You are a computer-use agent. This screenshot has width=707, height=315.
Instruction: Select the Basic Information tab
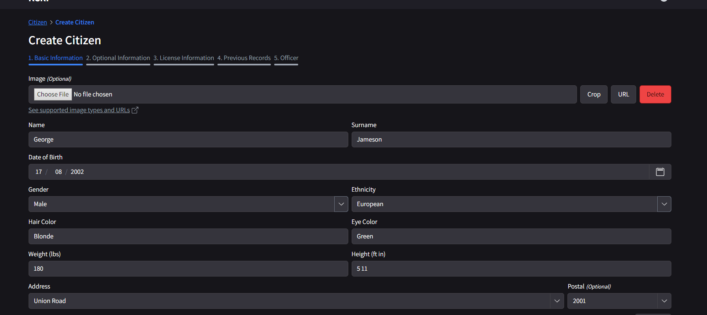click(55, 58)
